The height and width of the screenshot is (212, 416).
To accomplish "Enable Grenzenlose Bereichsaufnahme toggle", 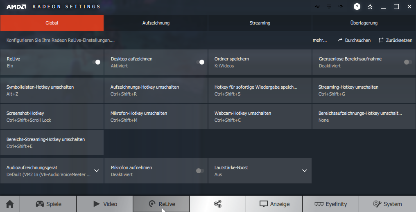I will [408, 62].
